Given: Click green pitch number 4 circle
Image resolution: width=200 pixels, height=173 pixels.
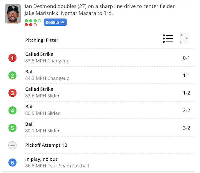Looking at the screenshot, I should pos(12,110).
